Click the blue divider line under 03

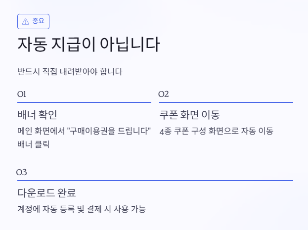tap(155, 180)
